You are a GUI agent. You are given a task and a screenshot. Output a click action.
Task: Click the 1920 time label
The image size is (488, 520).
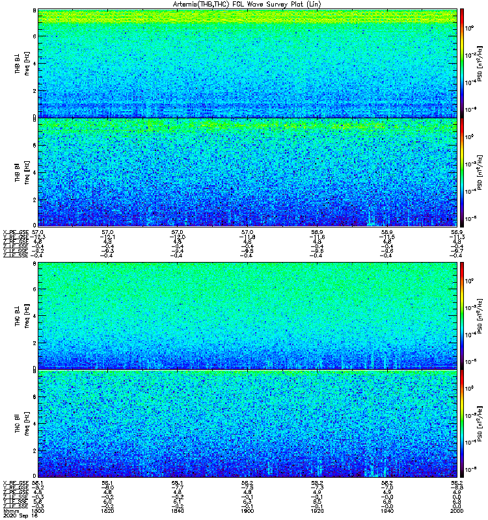[x=317, y=511]
